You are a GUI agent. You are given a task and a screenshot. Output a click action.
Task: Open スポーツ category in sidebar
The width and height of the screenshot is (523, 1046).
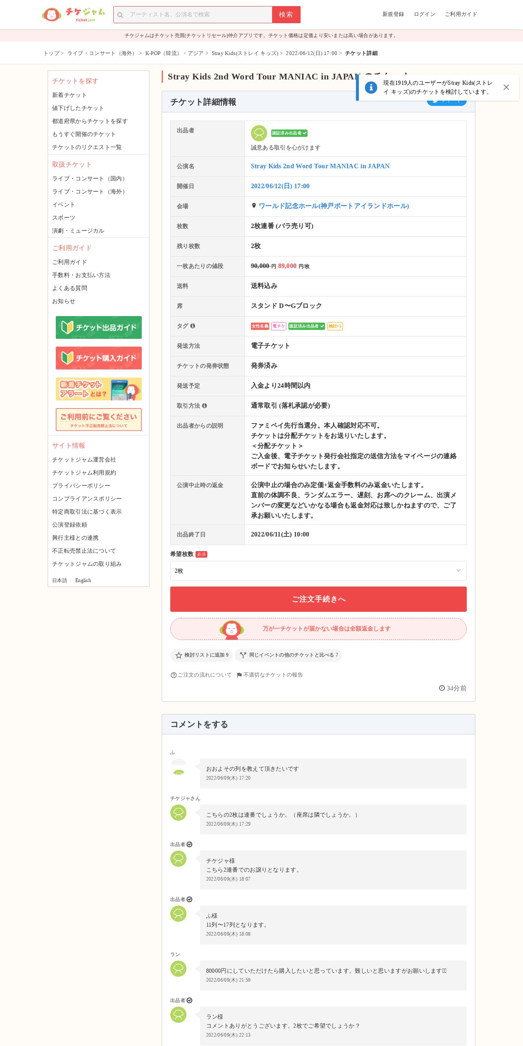tap(64, 218)
